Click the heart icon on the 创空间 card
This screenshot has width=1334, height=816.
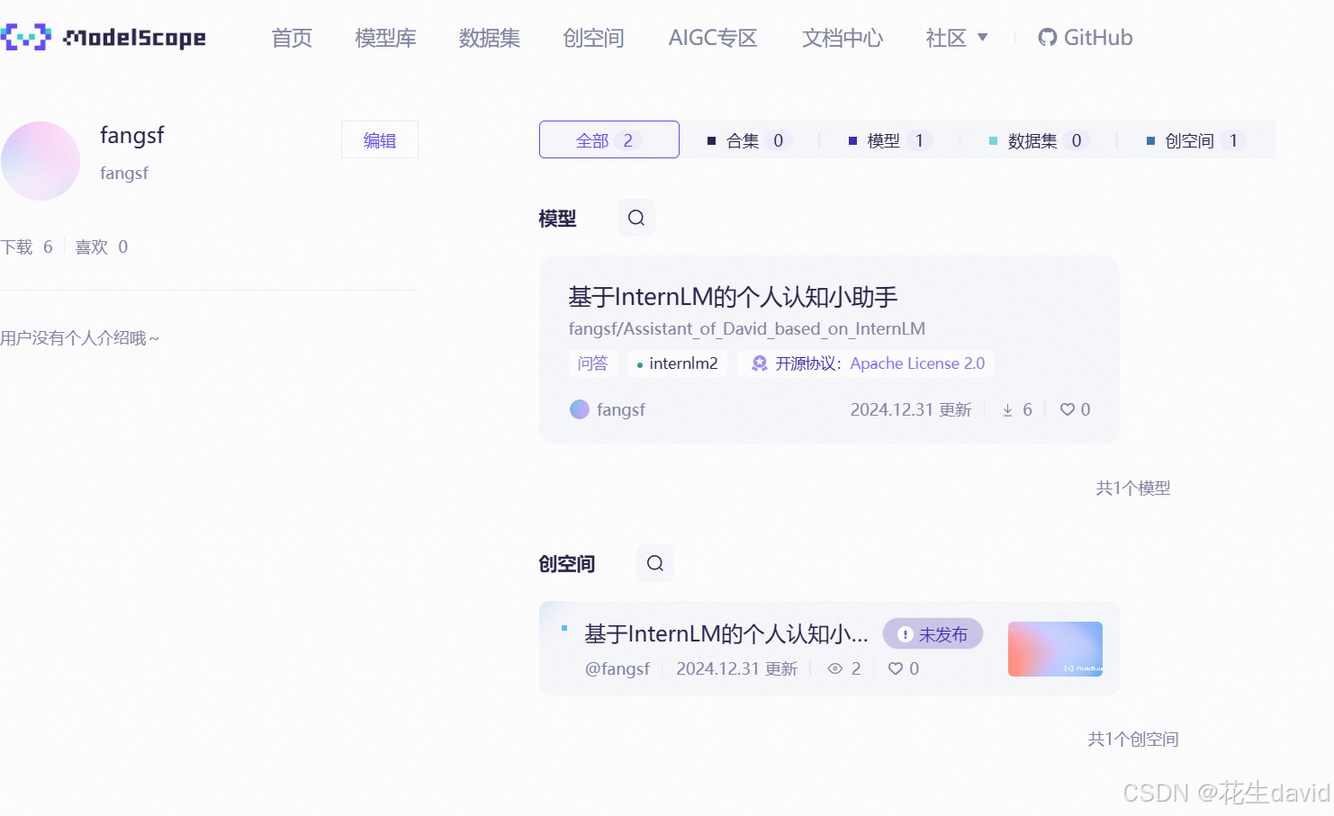pos(896,668)
